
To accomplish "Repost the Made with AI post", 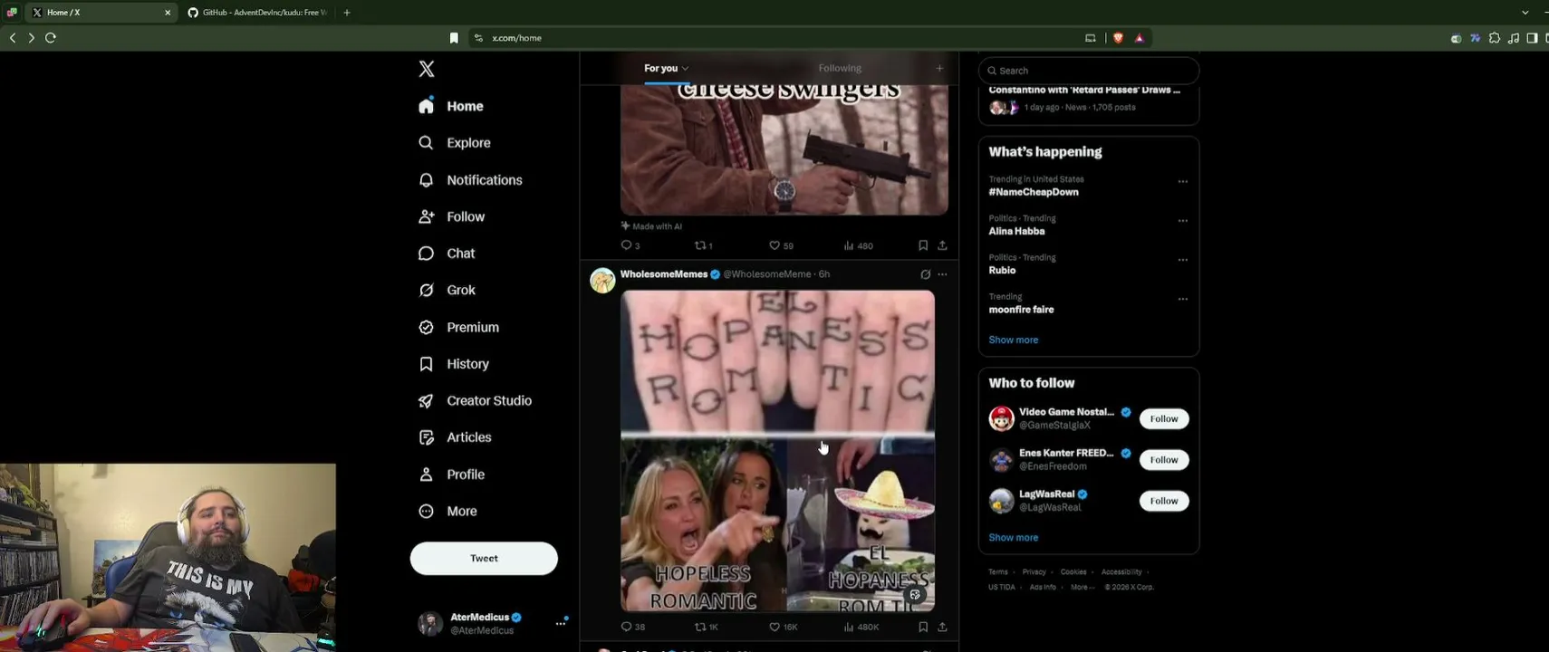I will [703, 245].
